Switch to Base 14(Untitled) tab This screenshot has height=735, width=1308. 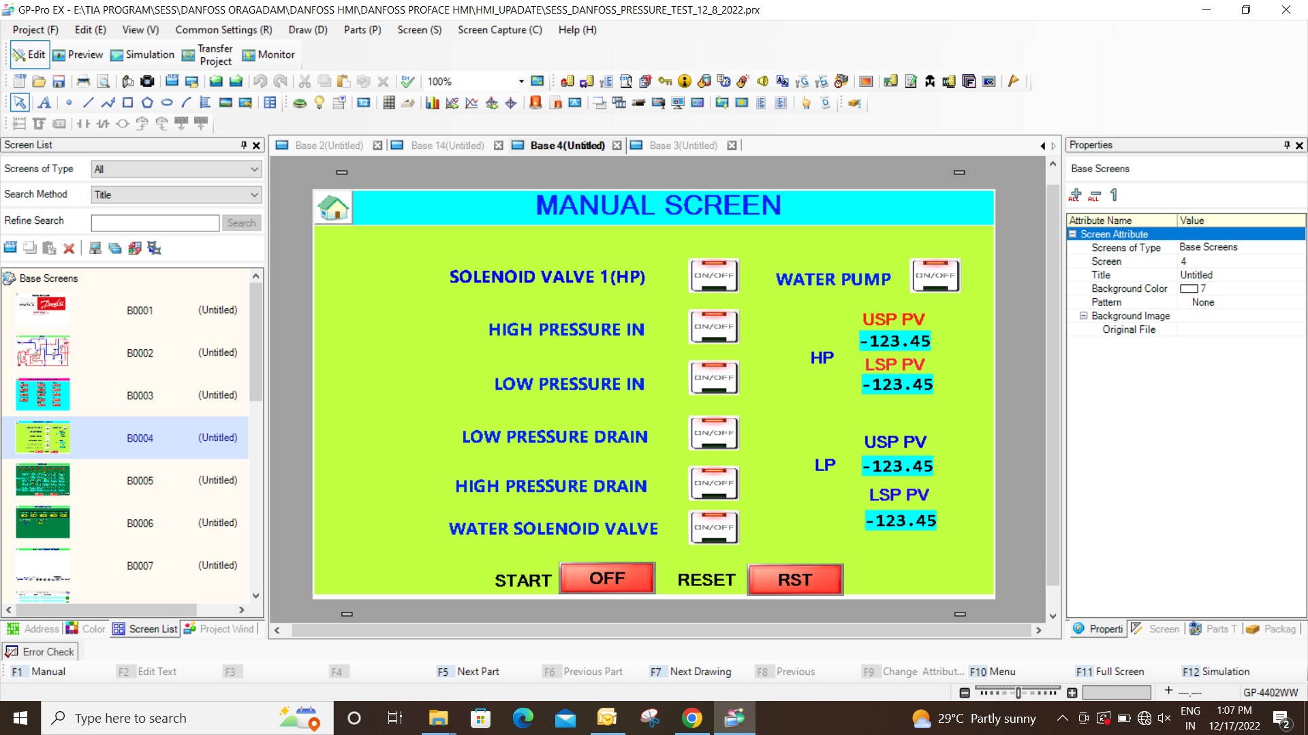point(446,146)
